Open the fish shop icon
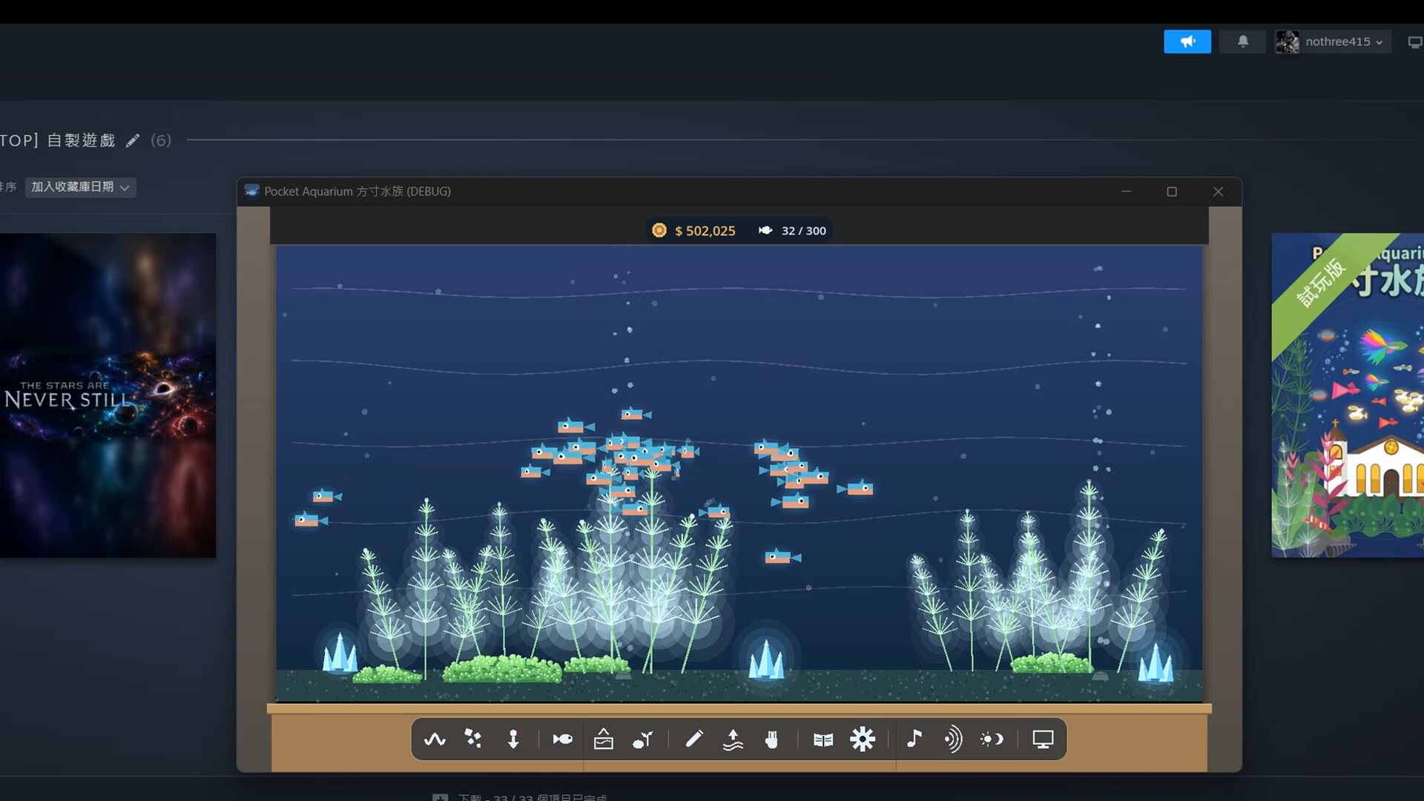The height and width of the screenshot is (801, 1424). (x=563, y=739)
